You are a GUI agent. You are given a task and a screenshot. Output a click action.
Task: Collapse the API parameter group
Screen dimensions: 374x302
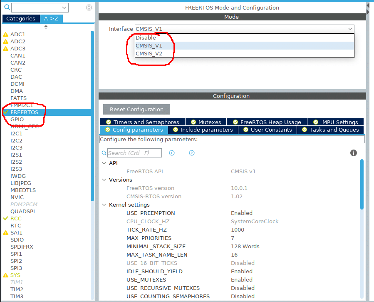(104, 163)
